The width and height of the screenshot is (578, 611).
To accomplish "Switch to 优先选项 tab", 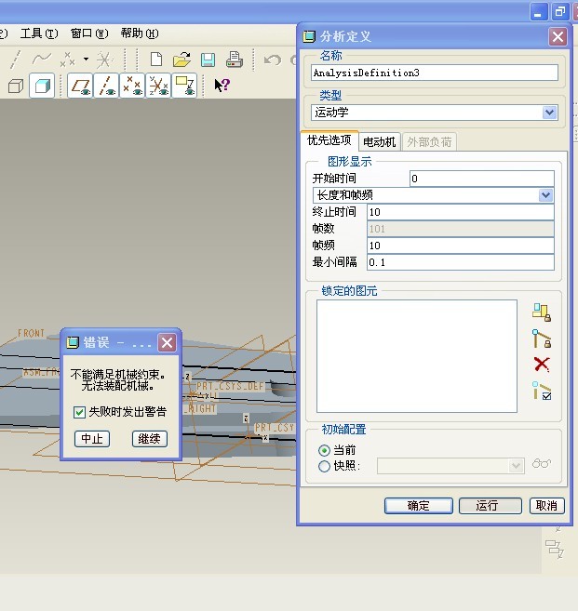I will (329, 140).
